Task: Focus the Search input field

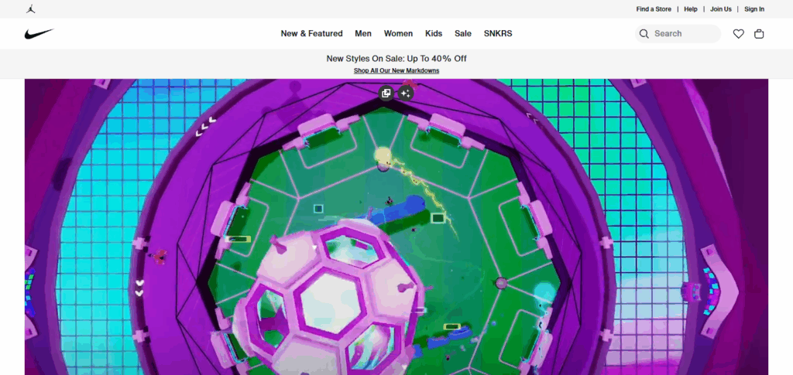Action: tap(678, 34)
